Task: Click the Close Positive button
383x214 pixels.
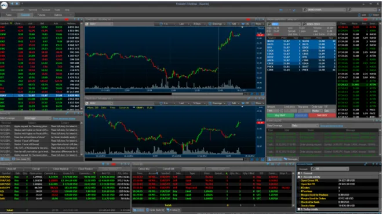Action: click(85, 169)
